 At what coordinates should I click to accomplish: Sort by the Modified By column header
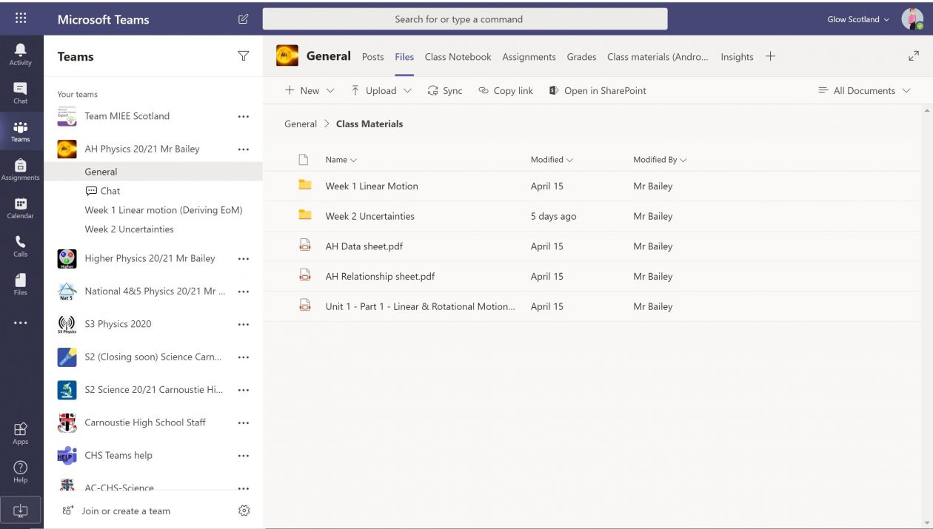pyautogui.click(x=660, y=160)
